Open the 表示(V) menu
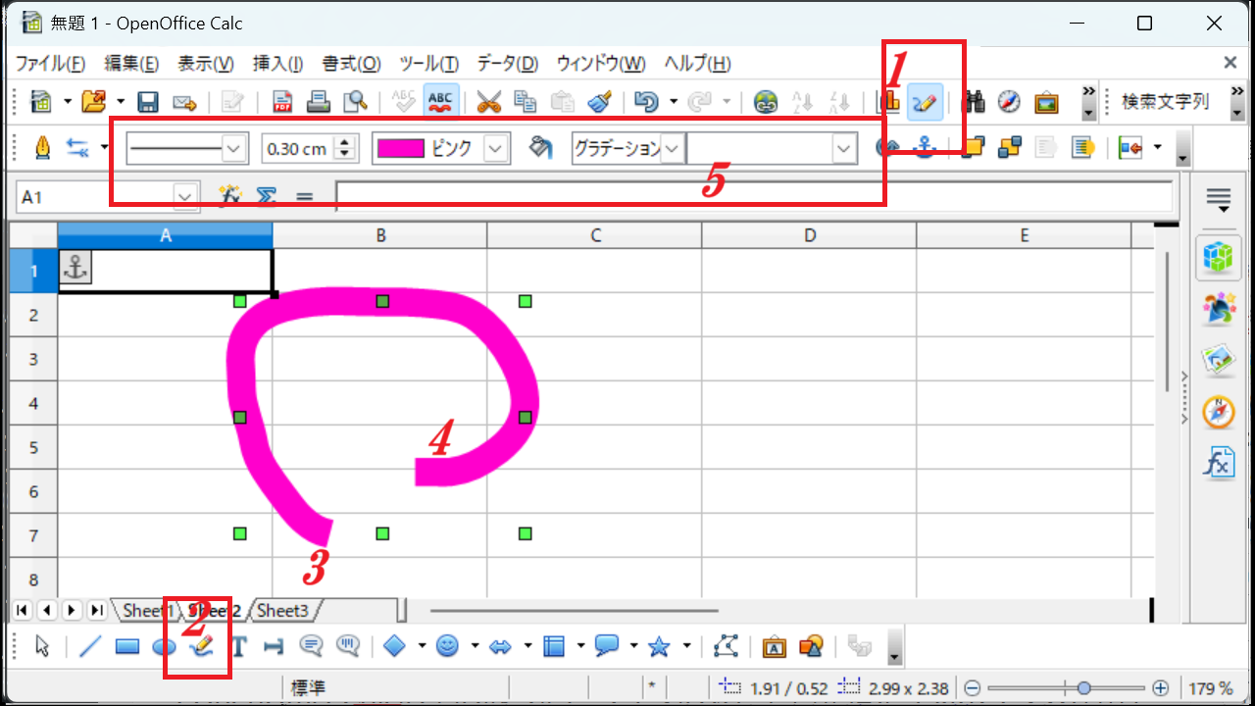This screenshot has width=1255, height=706. [206, 64]
